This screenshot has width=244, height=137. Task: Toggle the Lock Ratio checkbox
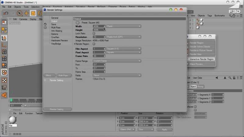[x=94, y=33]
